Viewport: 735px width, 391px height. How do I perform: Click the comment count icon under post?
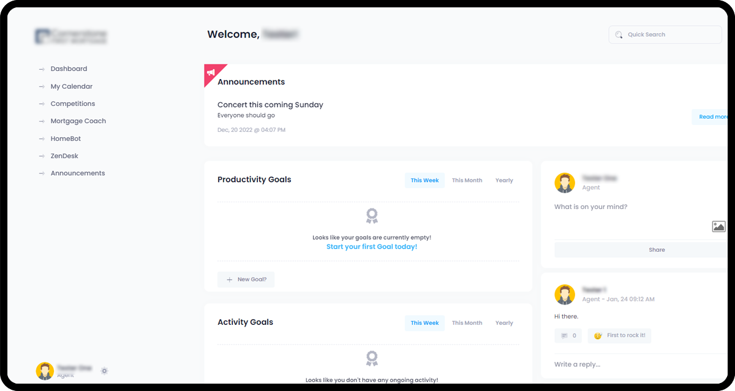coord(564,336)
